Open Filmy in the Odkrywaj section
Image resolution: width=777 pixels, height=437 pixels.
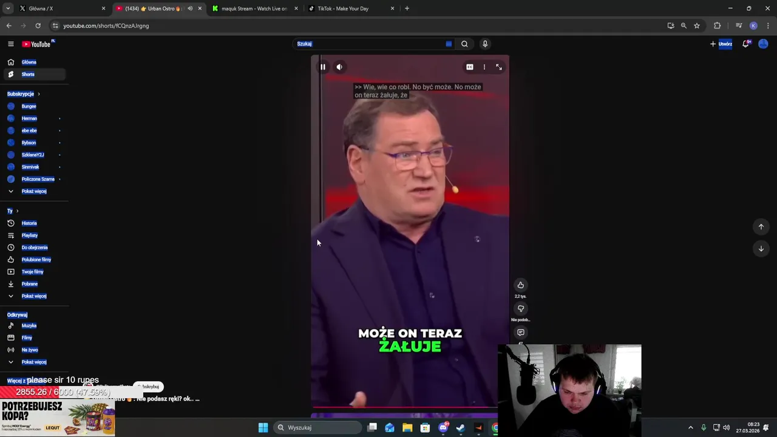(34, 338)
